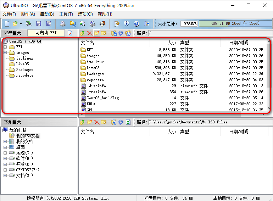Click the boot properties icon beside 可启动 EFI
Viewport: 273px width, 201px height.
[x=70, y=33]
